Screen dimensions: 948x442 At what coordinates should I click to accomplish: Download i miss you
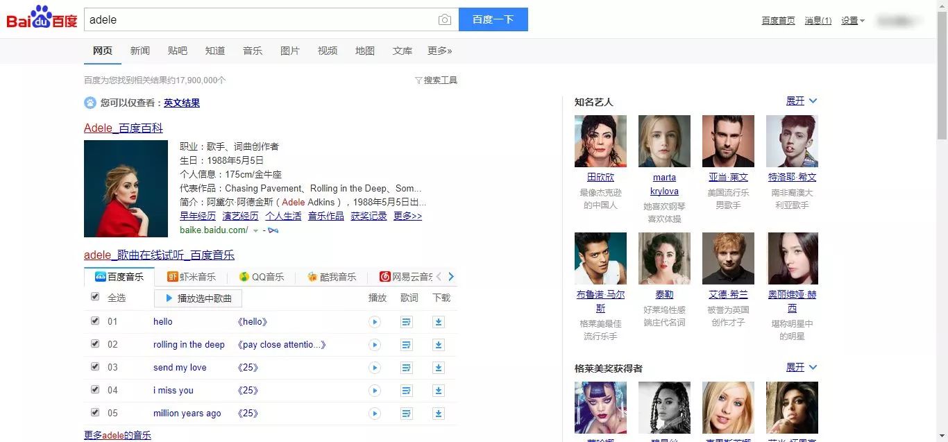click(439, 391)
